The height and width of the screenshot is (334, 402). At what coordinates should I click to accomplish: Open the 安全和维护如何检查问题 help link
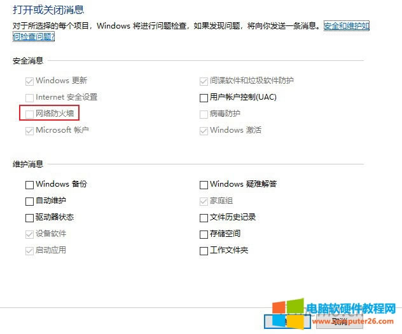click(347, 26)
